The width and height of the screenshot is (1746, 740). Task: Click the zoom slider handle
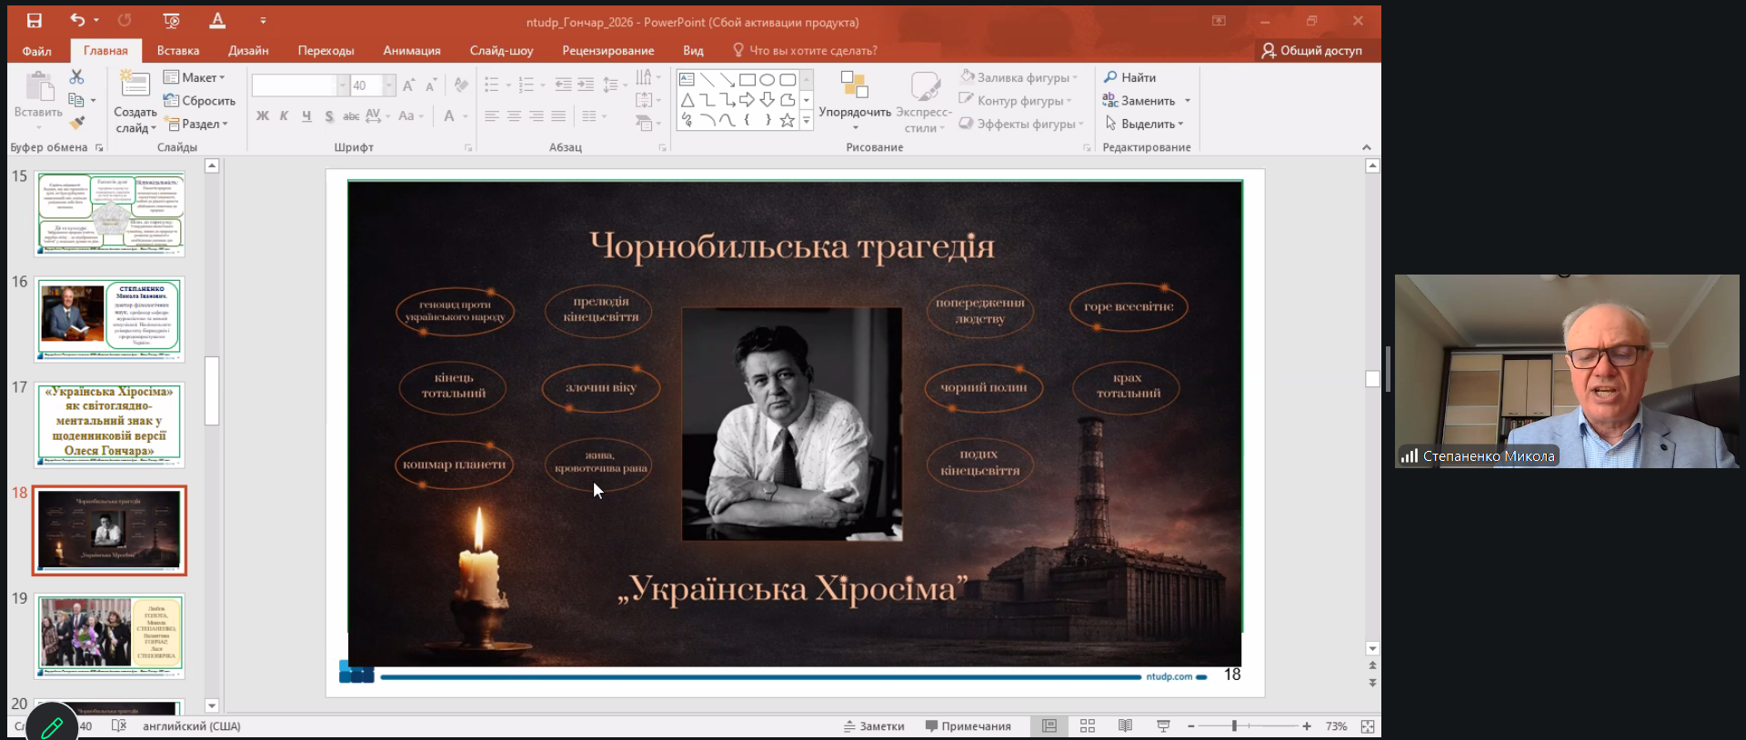point(1234,725)
